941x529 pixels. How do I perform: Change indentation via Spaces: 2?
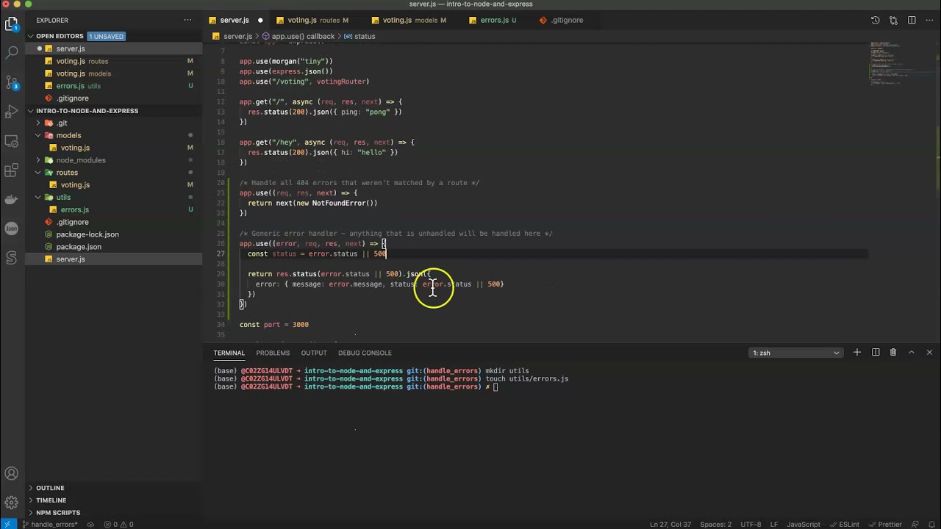coord(716,525)
